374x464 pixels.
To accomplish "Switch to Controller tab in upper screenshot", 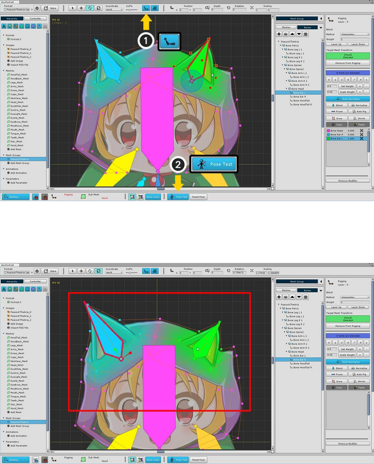I will [x=36, y=18].
